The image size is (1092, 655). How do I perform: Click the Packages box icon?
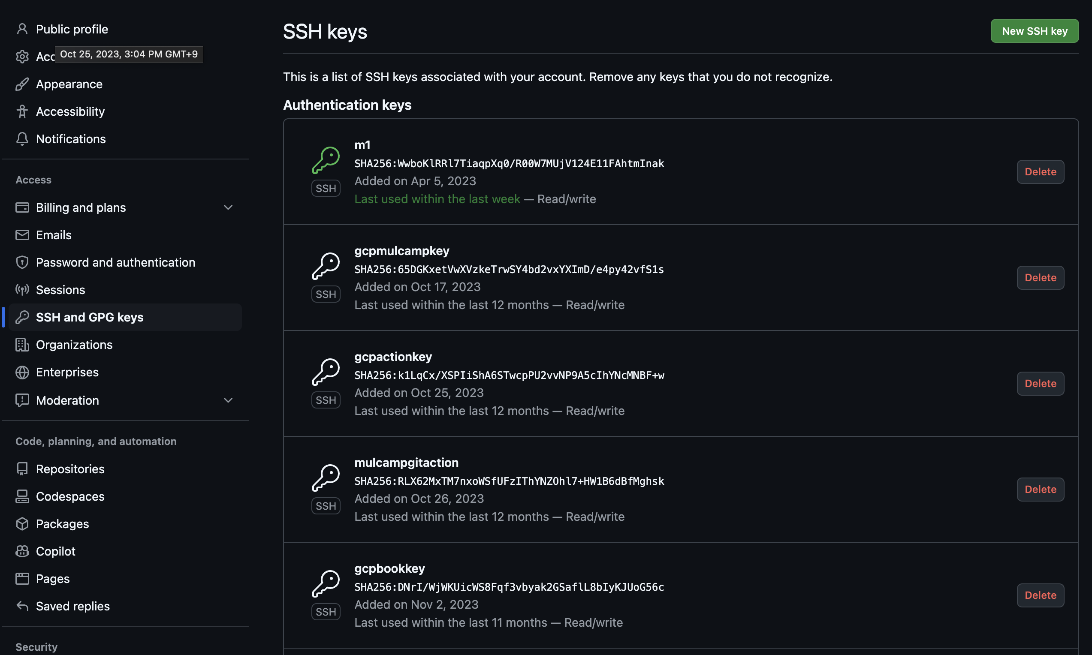click(22, 523)
